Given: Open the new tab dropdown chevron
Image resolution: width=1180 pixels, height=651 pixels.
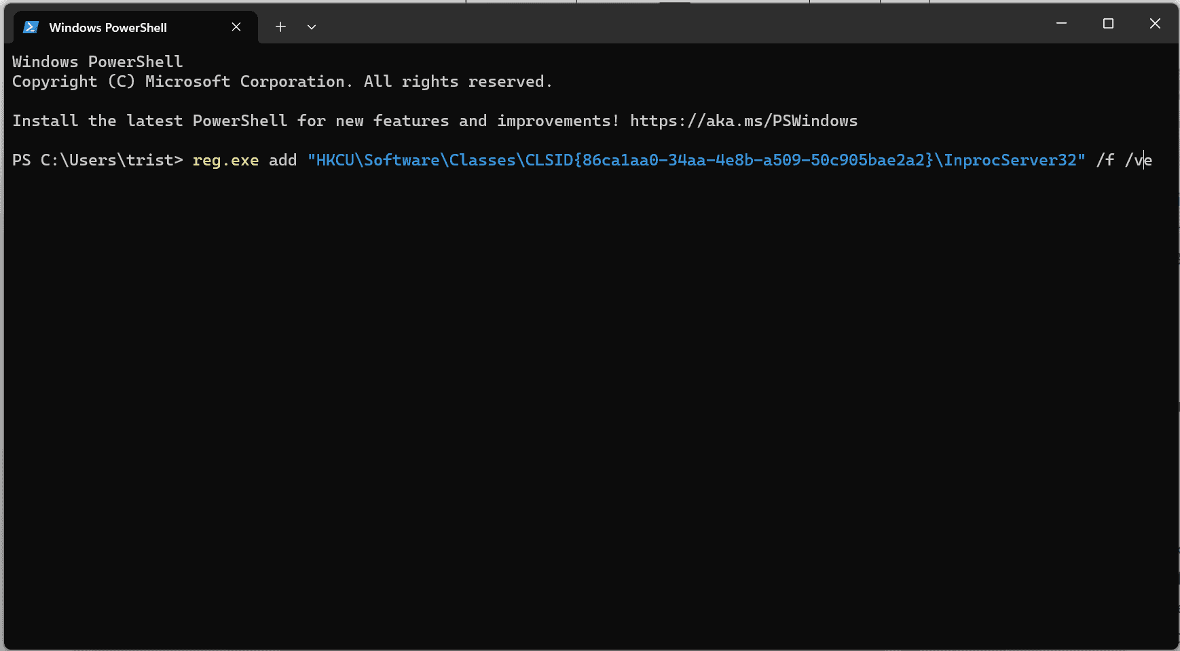Looking at the screenshot, I should click(311, 27).
